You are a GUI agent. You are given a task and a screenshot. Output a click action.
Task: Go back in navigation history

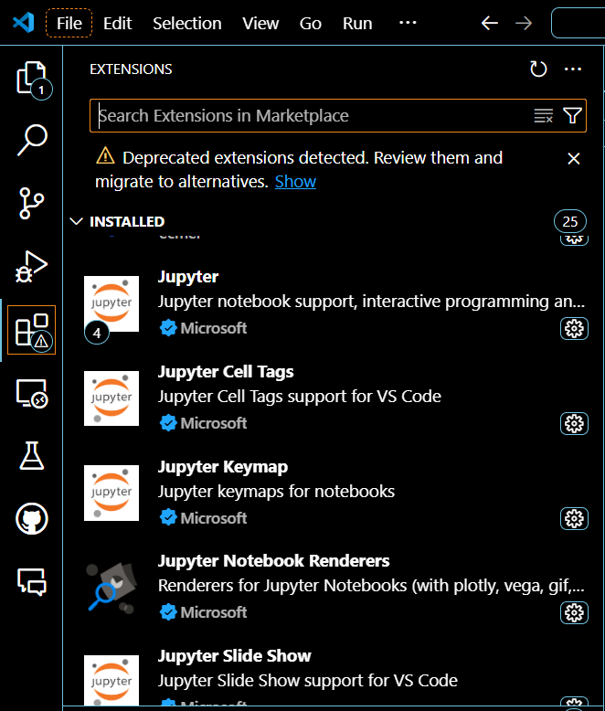pyautogui.click(x=489, y=23)
